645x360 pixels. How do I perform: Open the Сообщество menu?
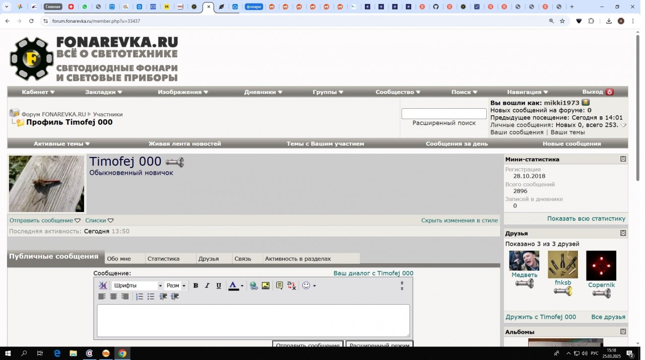click(398, 92)
